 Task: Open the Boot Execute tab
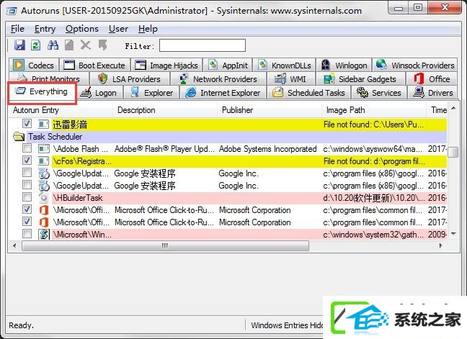click(x=94, y=65)
